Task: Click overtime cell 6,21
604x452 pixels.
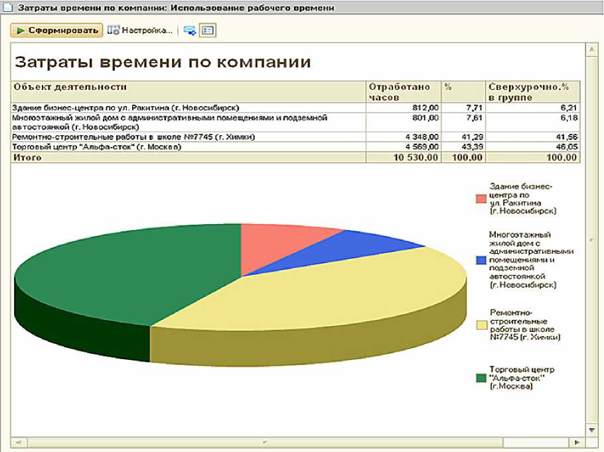Action: (x=569, y=108)
